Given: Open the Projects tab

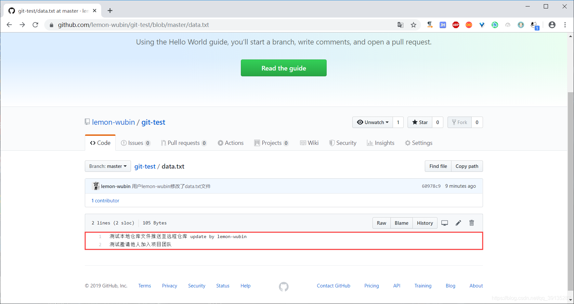Looking at the screenshot, I should pyautogui.click(x=271, y=143).
